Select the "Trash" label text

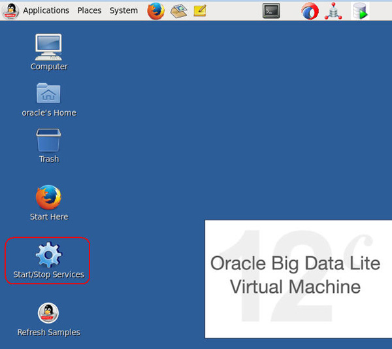tap(49, 159)
